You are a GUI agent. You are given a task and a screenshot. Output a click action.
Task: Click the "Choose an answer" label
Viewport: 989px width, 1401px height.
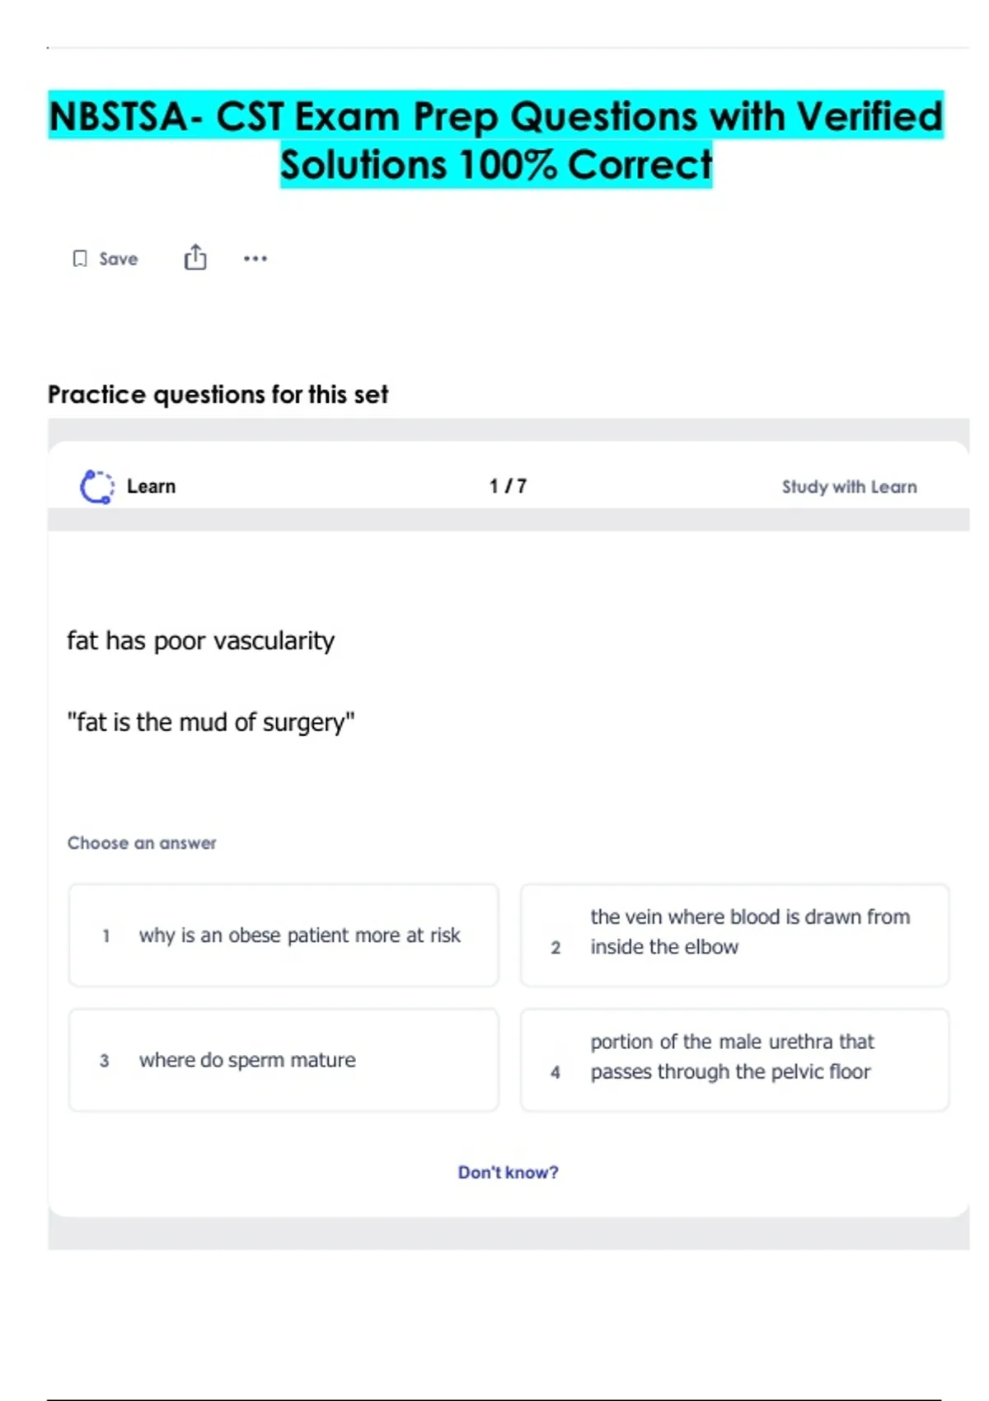click(x=142, y=843)
